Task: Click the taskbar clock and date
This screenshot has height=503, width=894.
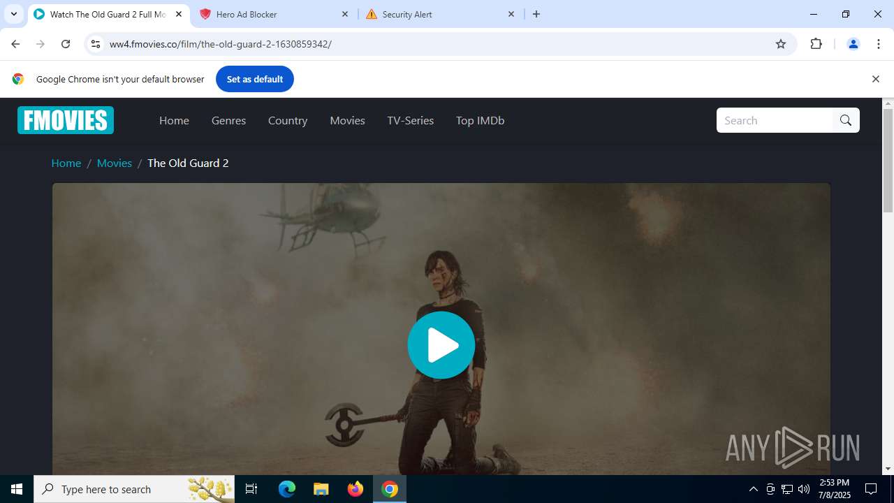Action: coord(835,489)
